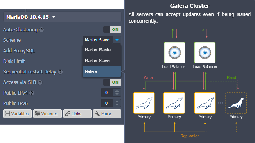Increase Public IPv4 with up arrow
The image size is (255, 143).
pos(117,91)
